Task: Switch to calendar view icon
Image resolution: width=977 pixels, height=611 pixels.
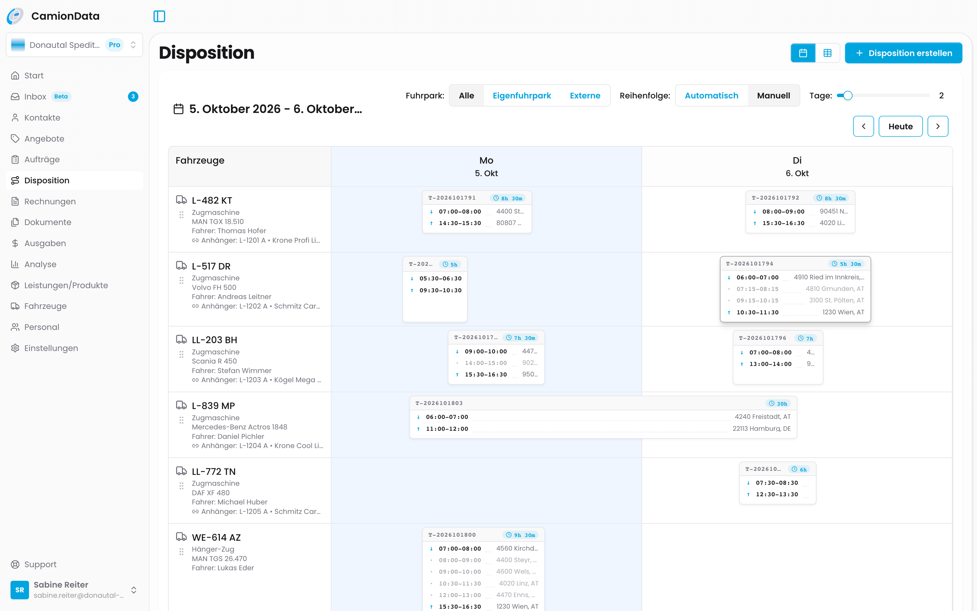Action: [x=803, y=53]
